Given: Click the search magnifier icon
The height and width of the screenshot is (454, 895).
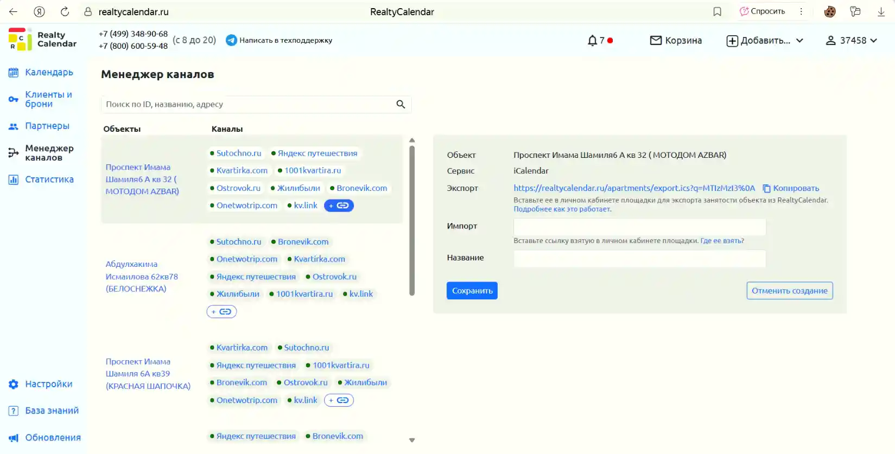Looking at the screenshot, I should (x=401, y=104).
